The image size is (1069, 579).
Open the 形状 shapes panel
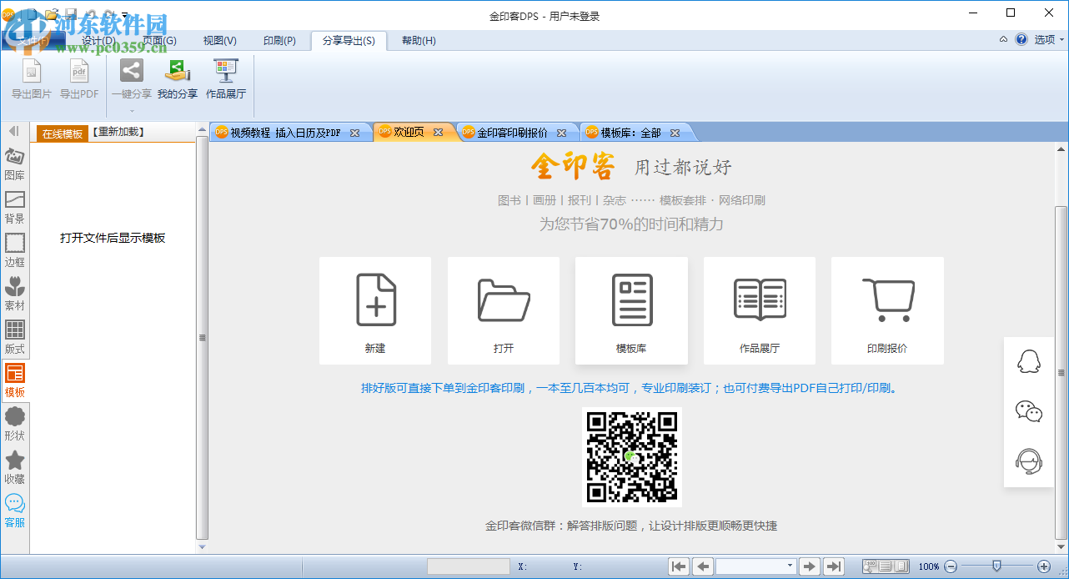tap(13, 424)
